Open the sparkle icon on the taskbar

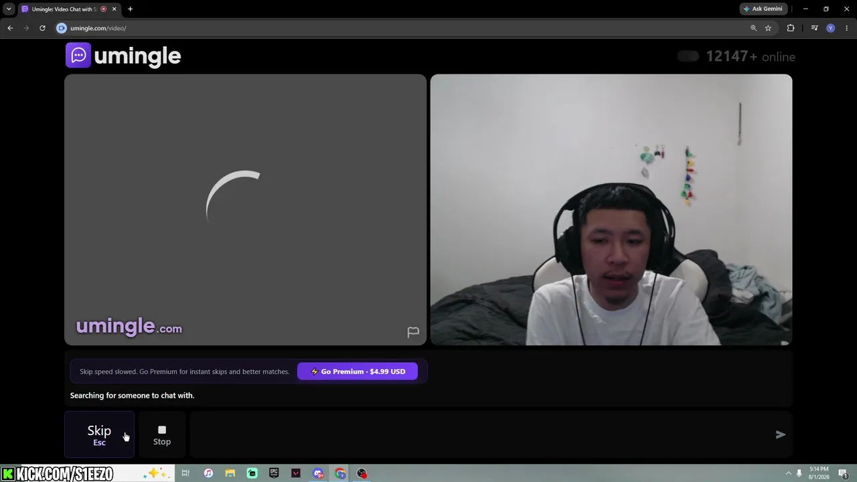click(155, 473)
